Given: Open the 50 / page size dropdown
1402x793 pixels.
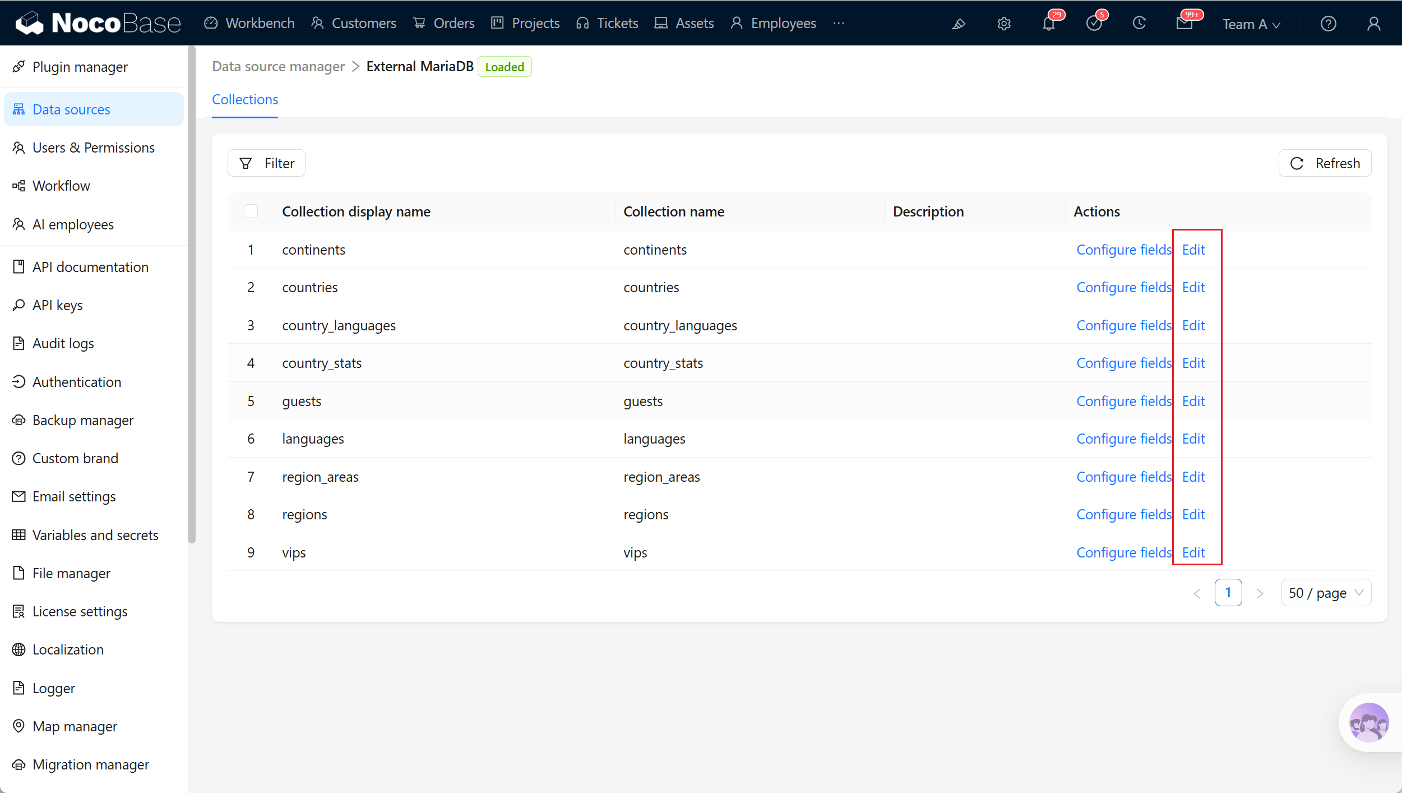Looking at the screenshot, I should (x=1326, y=593).
